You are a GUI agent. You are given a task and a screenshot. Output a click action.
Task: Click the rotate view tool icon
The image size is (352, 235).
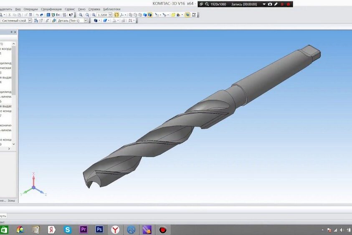(116, 15)
